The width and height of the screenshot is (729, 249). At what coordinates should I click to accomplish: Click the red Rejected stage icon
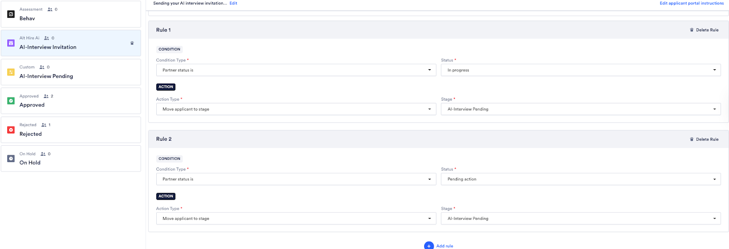coord(11,130)
